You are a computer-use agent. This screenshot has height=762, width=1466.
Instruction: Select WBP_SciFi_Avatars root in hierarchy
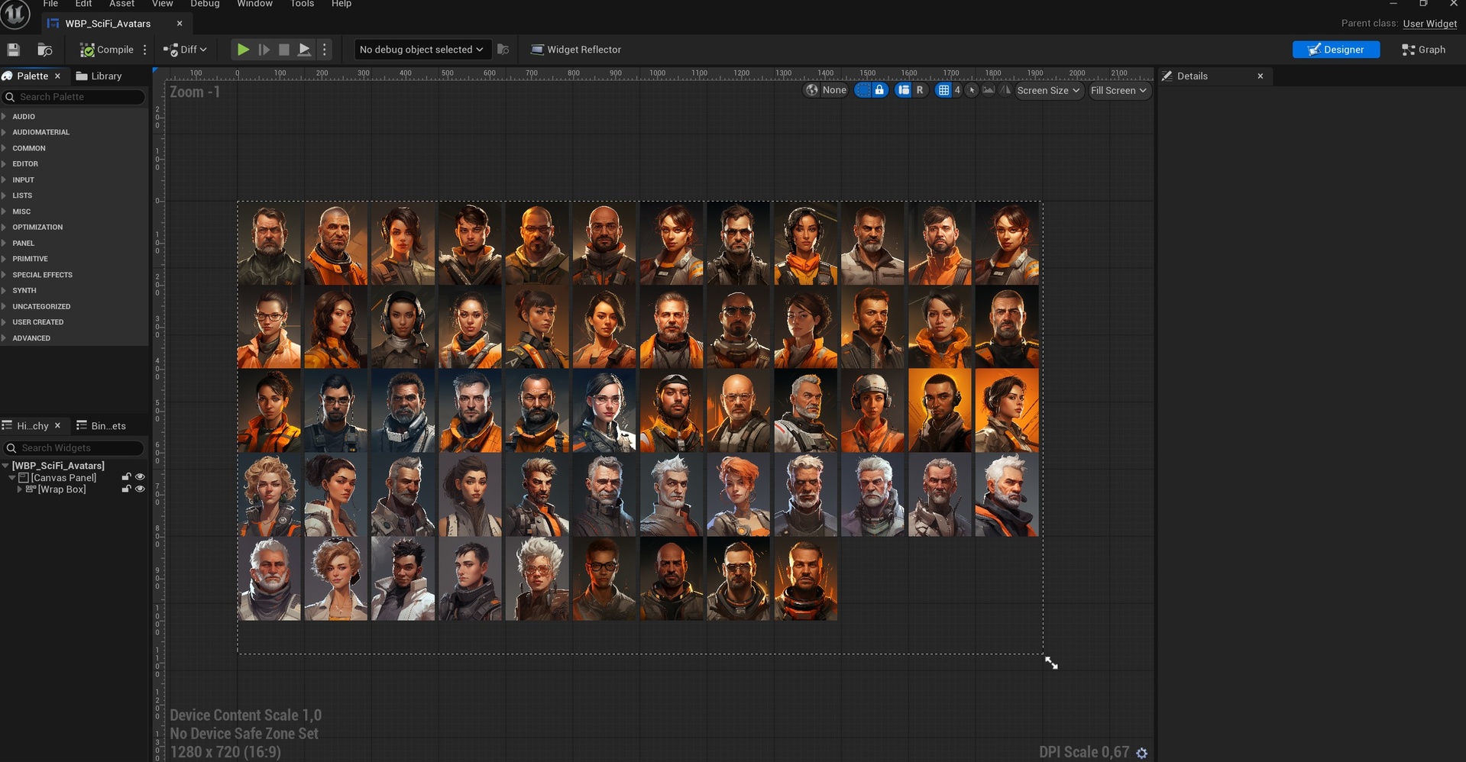[x=58, y=466]
